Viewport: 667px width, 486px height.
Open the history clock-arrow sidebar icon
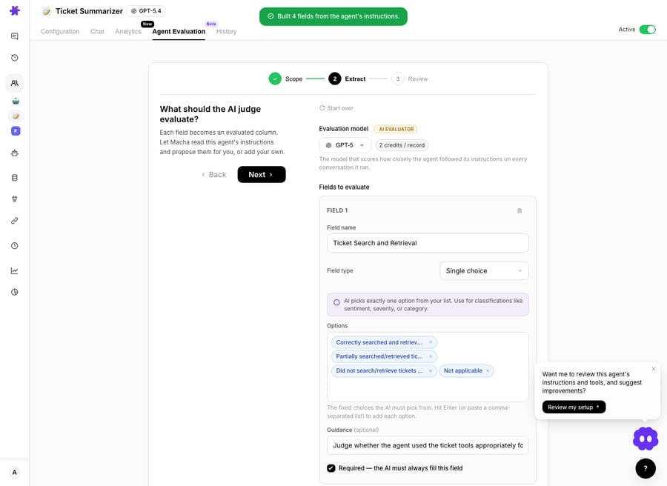[15, 58]
